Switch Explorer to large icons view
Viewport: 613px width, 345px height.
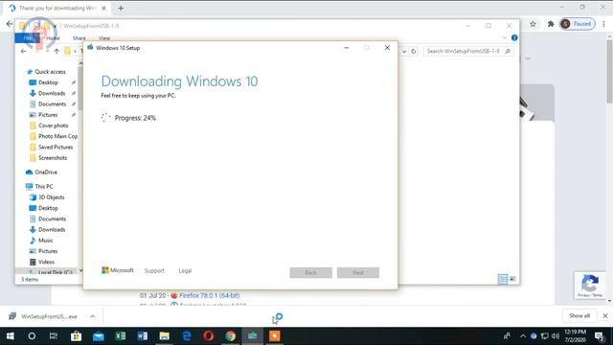click(x=512, y=279)
